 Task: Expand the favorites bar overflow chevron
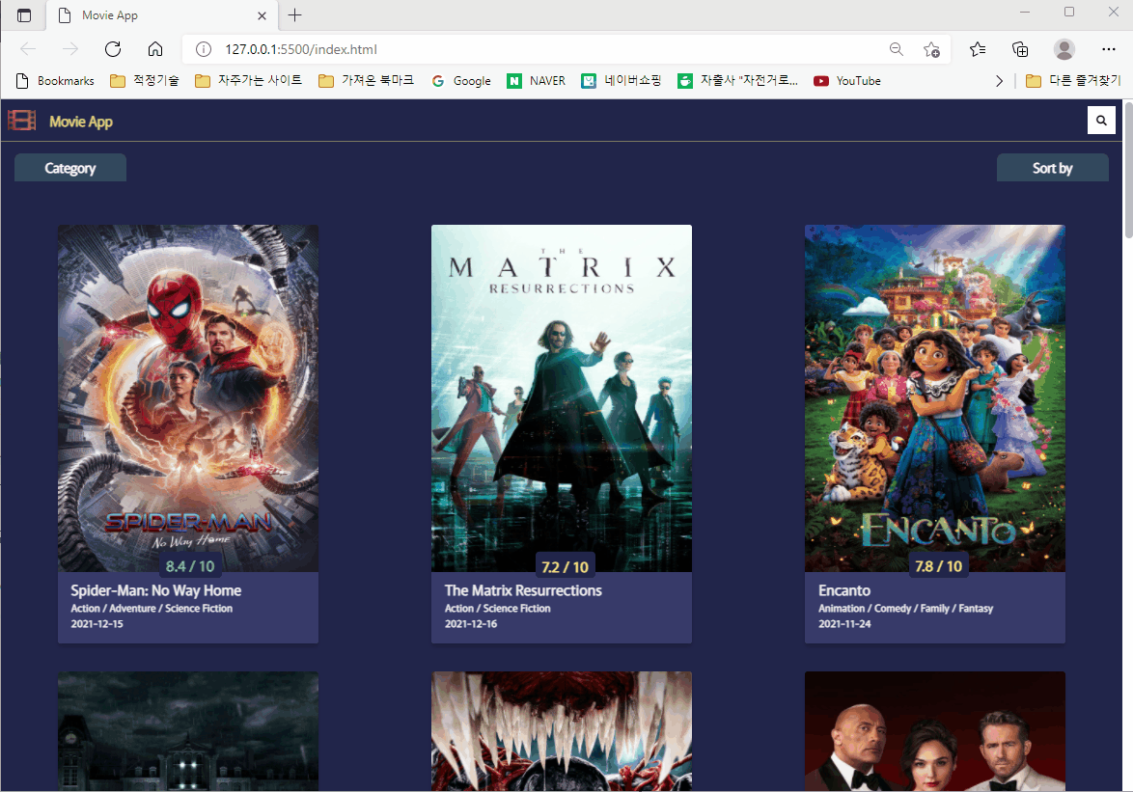point(999,81)
